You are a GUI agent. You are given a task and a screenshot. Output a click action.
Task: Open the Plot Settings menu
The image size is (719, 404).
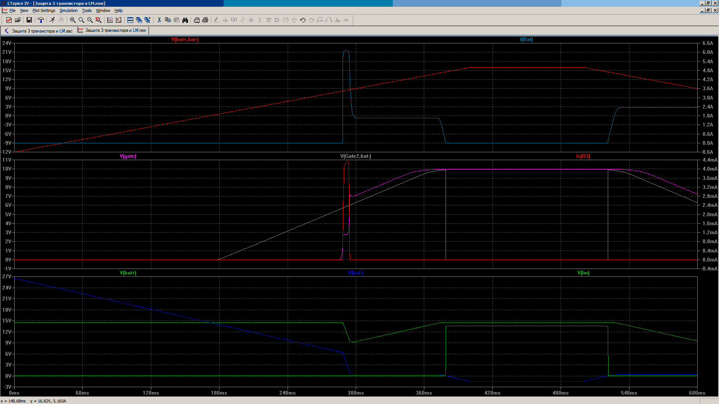[44, 10]
